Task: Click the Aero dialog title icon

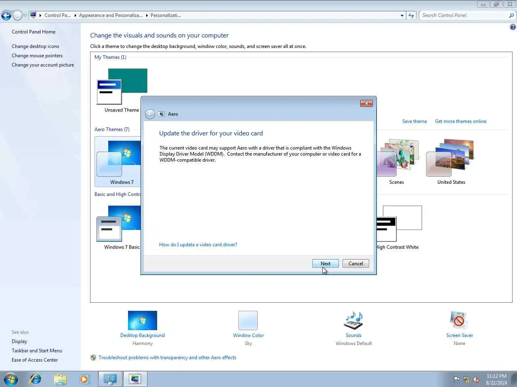Action: [x=162, y=114]
